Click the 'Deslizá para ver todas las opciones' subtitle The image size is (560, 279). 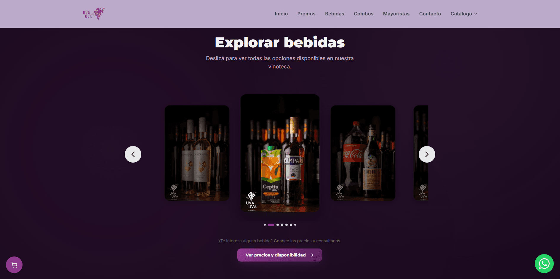(280, 62)
